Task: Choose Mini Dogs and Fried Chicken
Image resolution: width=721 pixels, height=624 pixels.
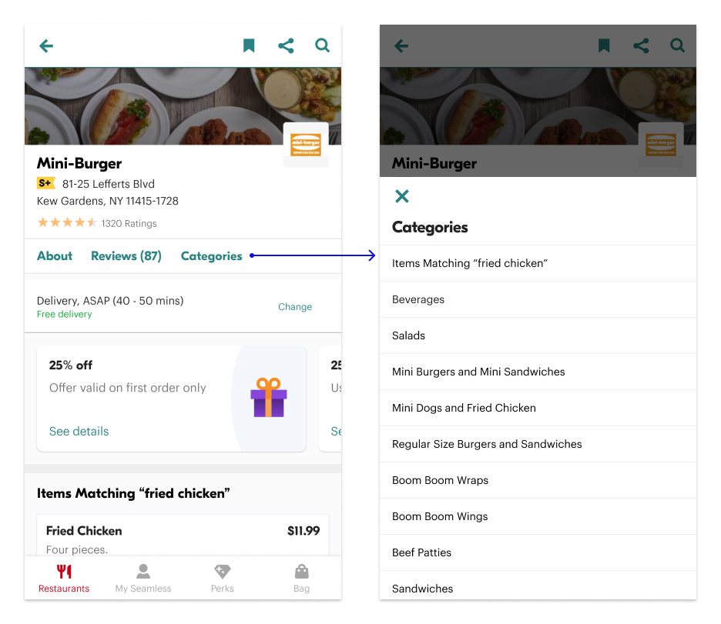Action: pos(538,408)
